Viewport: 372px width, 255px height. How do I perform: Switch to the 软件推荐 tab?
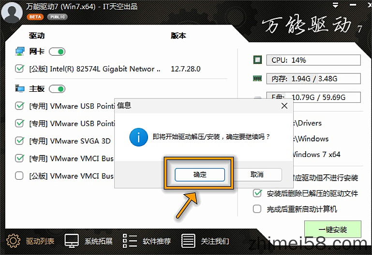157,241
